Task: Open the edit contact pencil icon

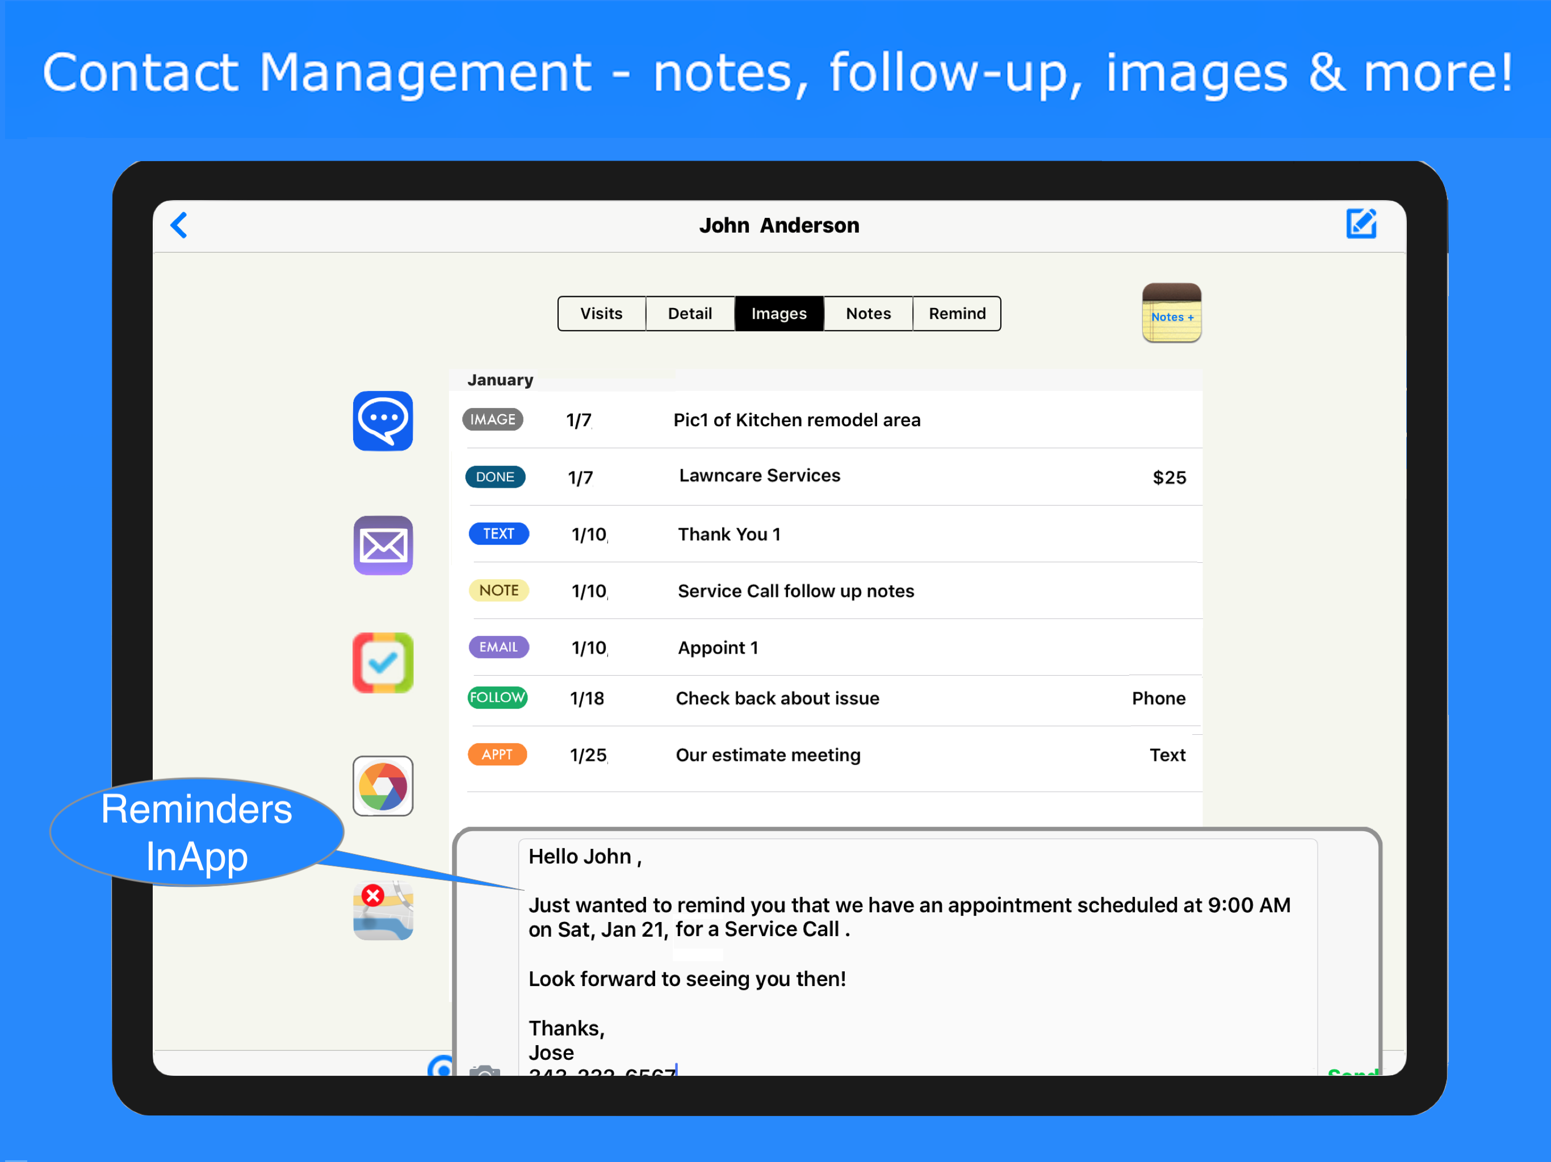Action: (1361, 224)
